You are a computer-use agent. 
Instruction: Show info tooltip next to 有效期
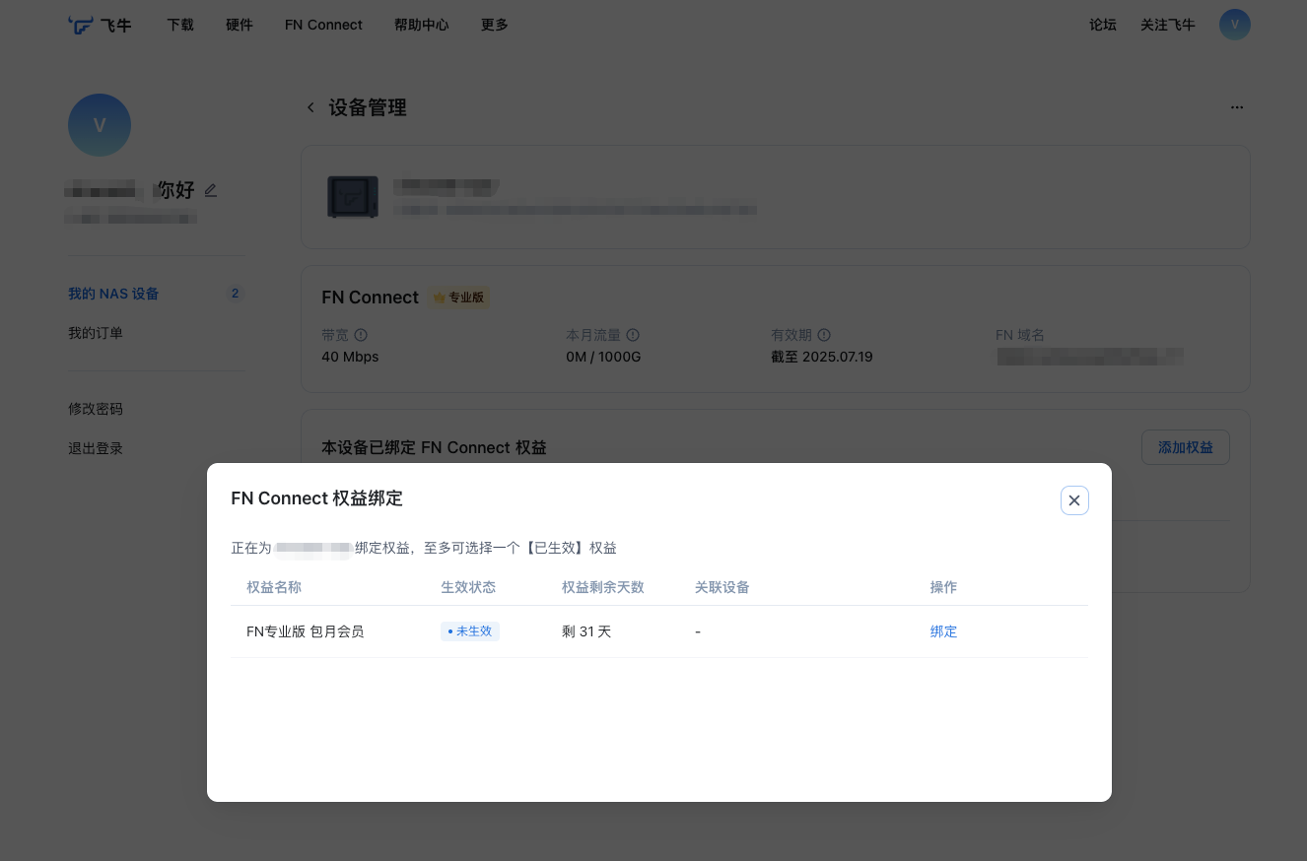click(x=824, y=335)
